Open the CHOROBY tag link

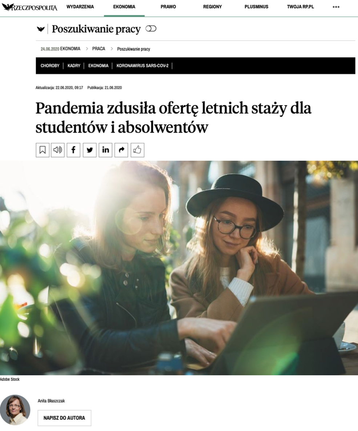tap(50, 66)
